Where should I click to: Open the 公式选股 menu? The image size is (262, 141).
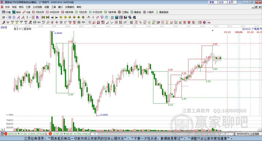(x=37, y=7)
